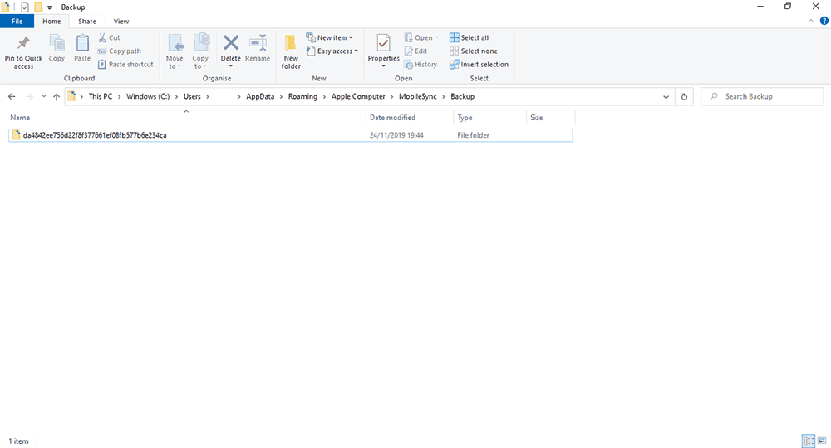Screen dimensions: 831x448
Task: Click the quick access Properties checkbox icon
Action: pos(24,7)
